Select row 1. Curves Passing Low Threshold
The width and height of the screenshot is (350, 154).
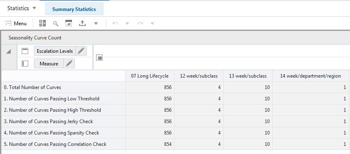tap(63, 98)
